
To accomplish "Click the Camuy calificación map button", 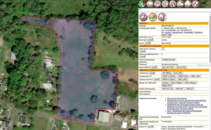I will (x=165, y=83).
